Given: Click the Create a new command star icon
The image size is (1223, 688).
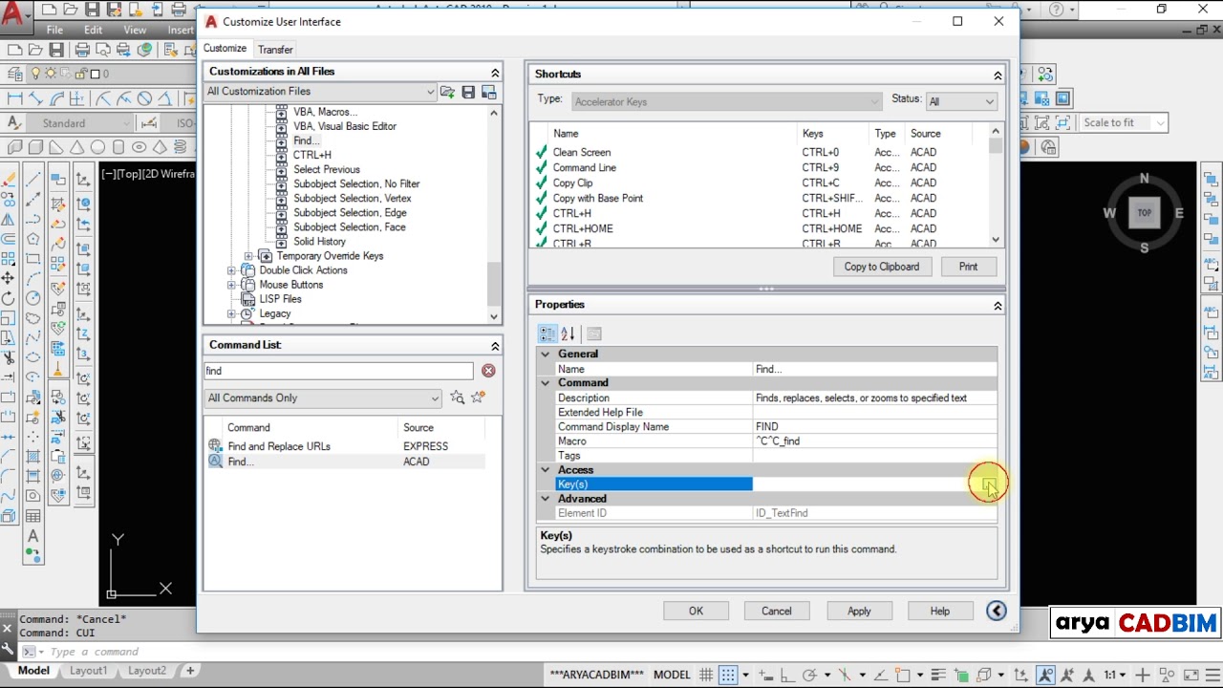Looking at the screenshot, I should click(478, 398).
